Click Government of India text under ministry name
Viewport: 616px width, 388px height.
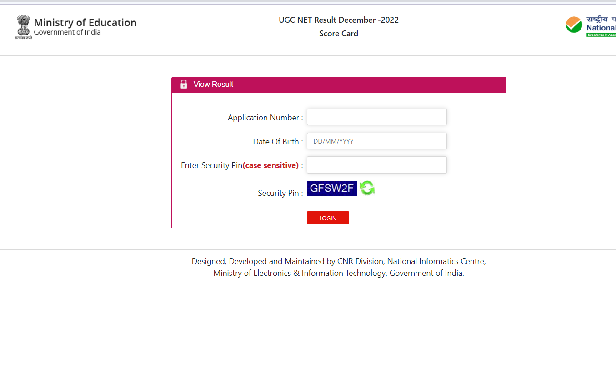coord(67,32)
